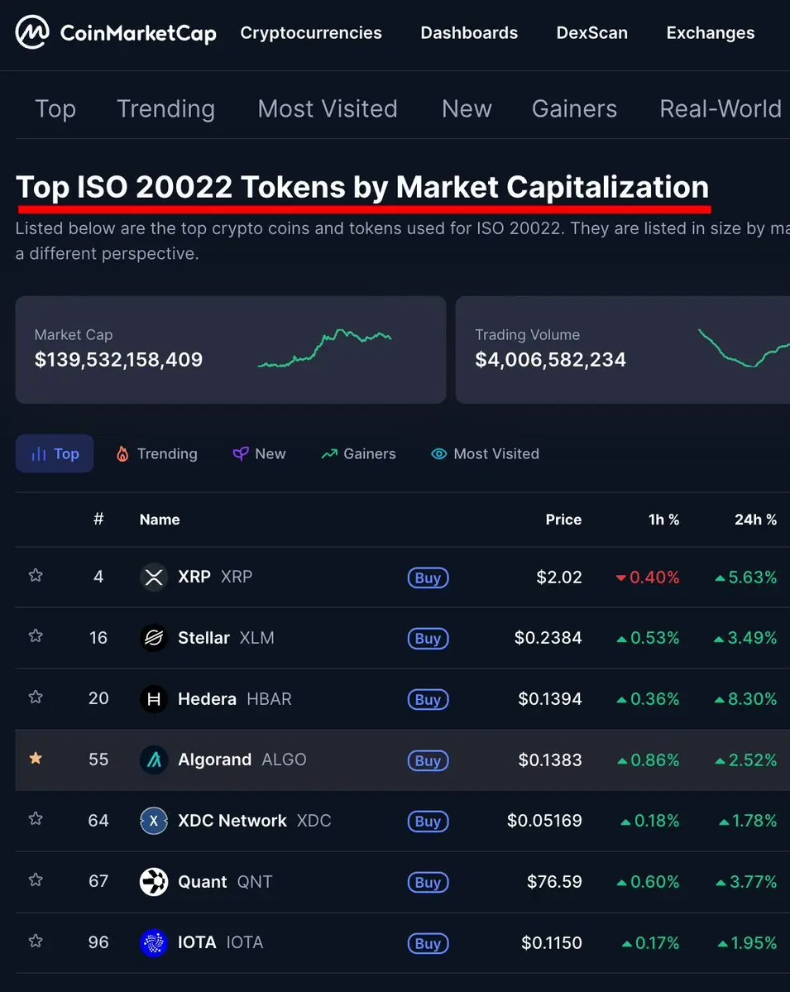Click the Algorand coin icon

coord(154,760)
